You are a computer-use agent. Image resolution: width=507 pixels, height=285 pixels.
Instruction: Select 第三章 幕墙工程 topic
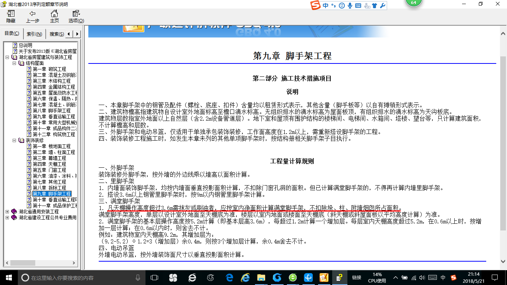point(49,158)
